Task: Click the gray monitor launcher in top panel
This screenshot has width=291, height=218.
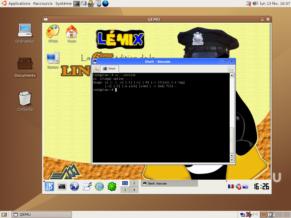Action: click(84, 3)
